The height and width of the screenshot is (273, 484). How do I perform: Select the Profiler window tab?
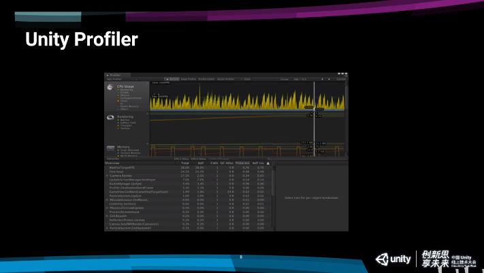114,75
